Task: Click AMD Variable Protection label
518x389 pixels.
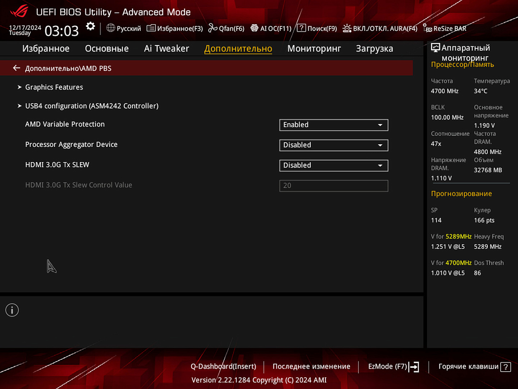Action: coord(65,124)
